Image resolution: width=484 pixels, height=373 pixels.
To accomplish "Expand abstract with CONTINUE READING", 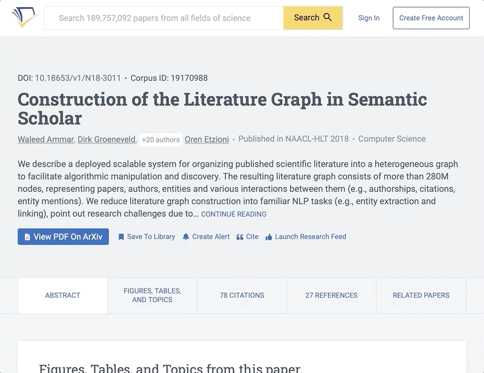I will [x=233, y=214].
